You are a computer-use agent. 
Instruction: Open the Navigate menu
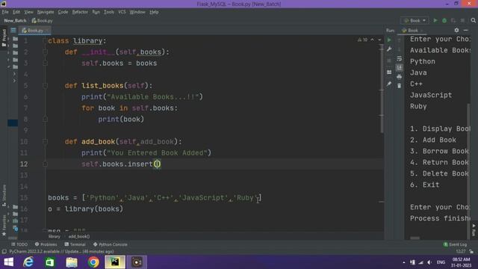46,12
